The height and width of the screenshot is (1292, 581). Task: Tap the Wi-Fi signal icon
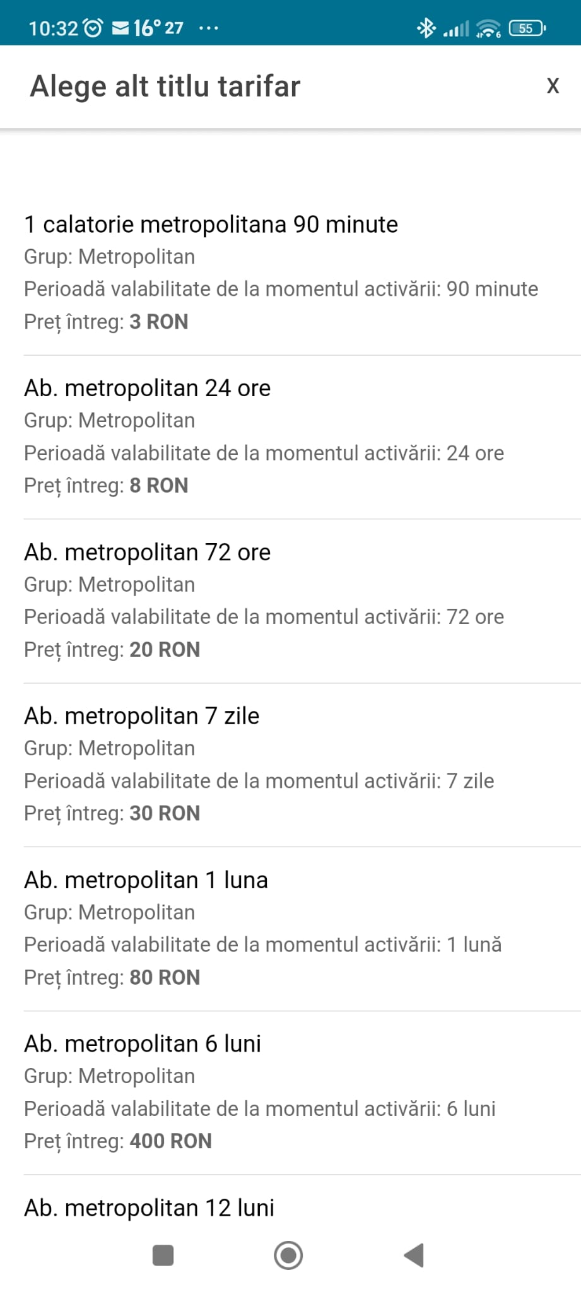tap(488, 28)
